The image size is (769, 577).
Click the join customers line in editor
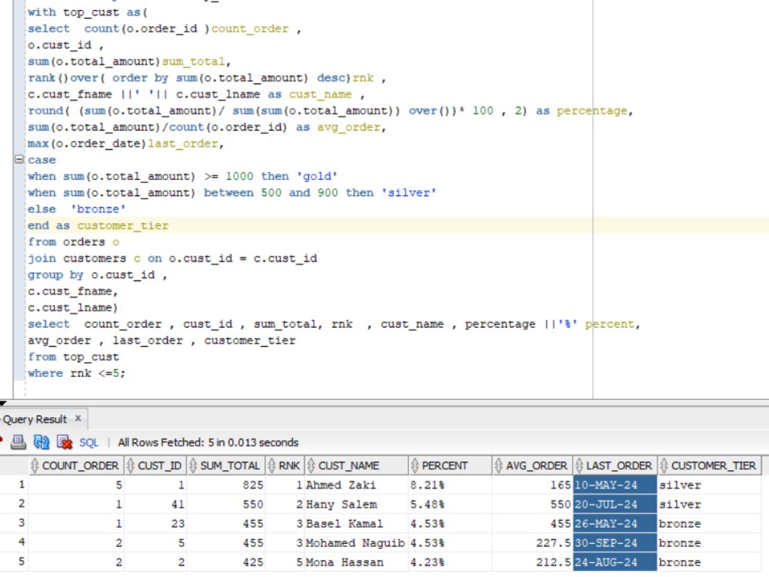coord(172,258)
